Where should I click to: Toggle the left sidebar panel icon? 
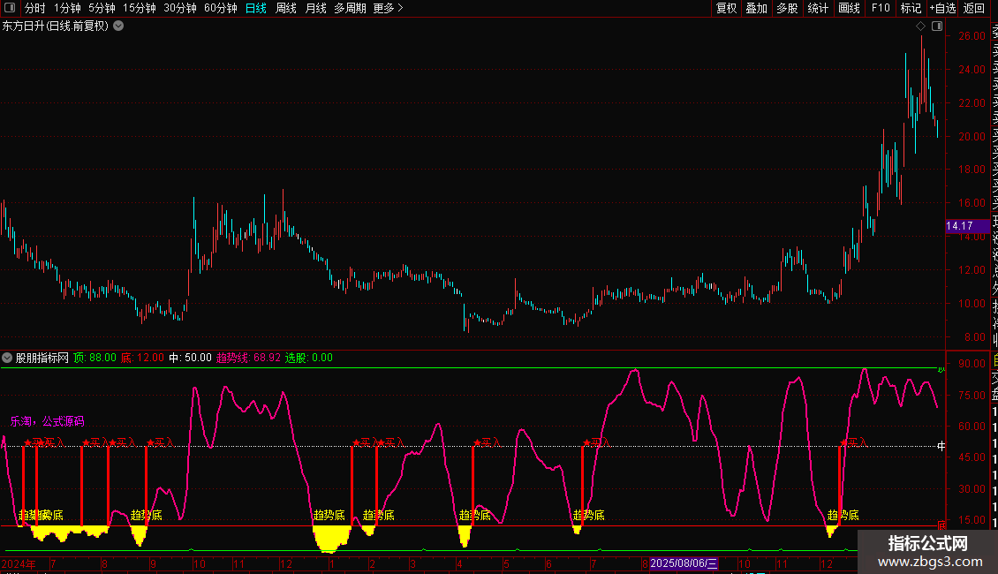tap(11, 8)
